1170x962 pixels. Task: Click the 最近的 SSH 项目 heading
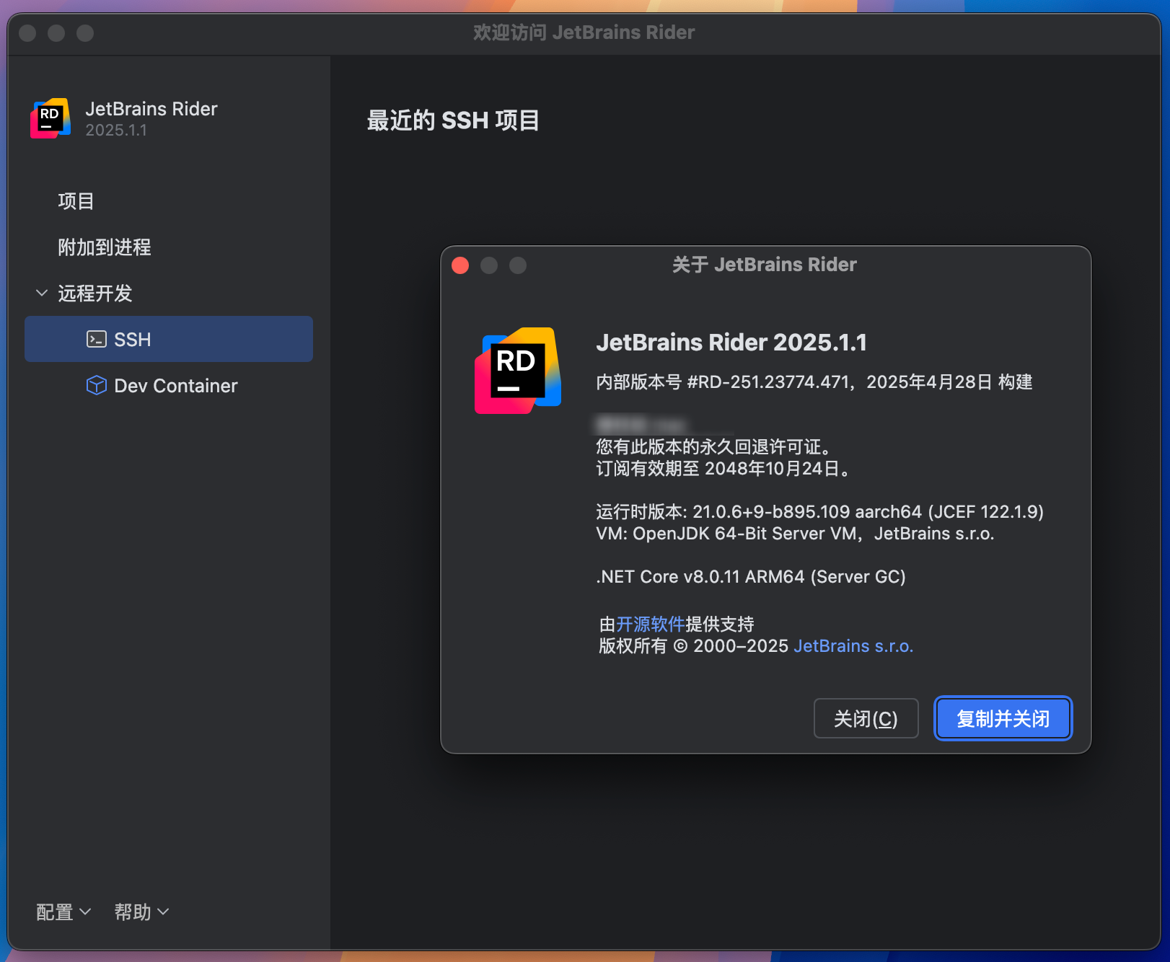pyautogui.click(x=453, y=120)
